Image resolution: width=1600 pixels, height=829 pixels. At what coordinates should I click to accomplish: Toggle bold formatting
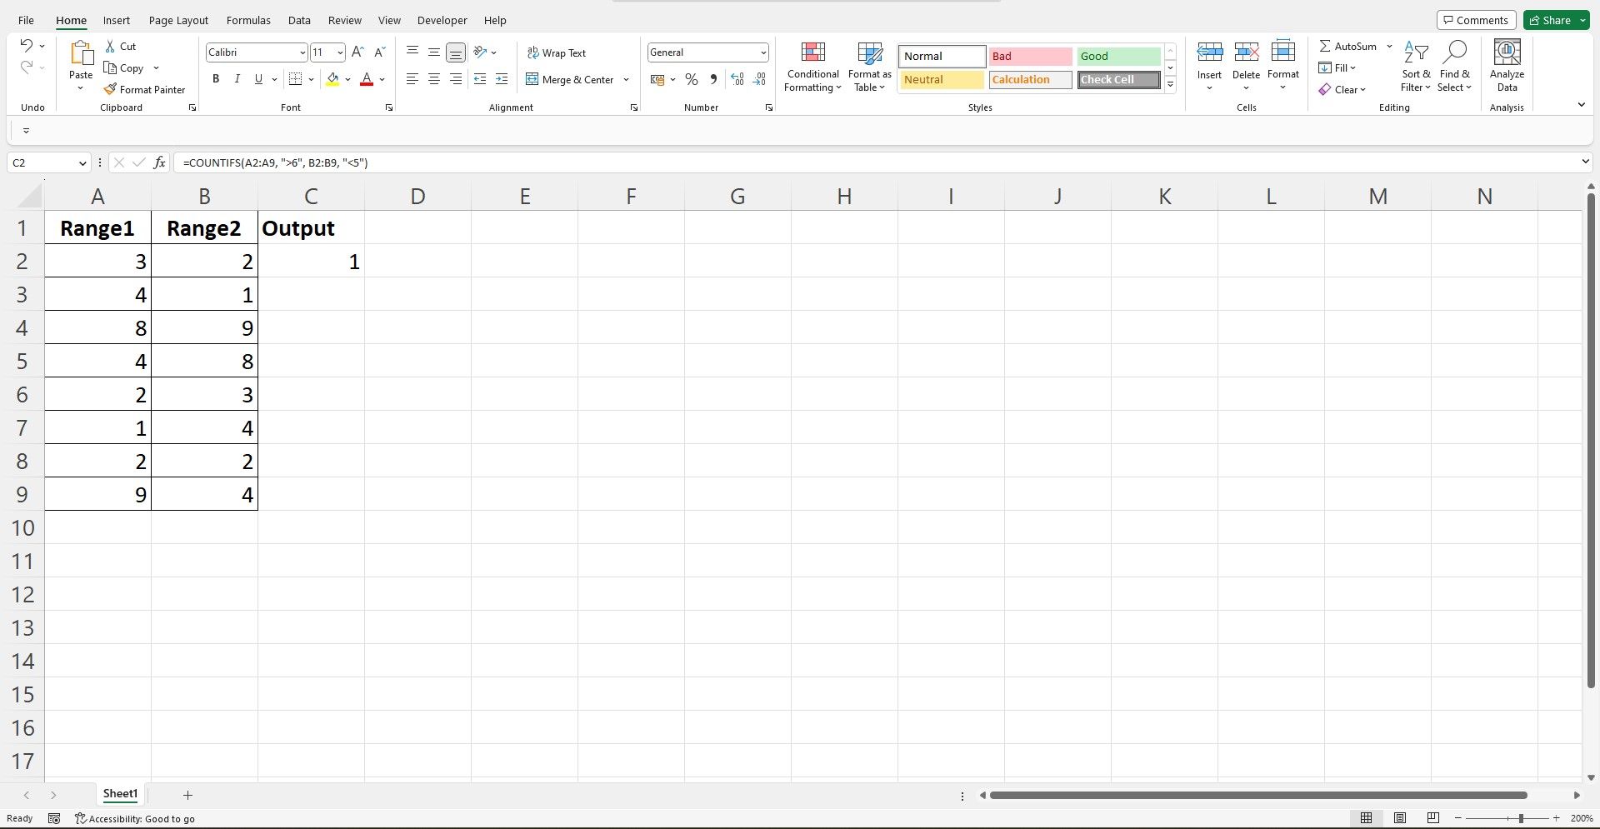216,79
